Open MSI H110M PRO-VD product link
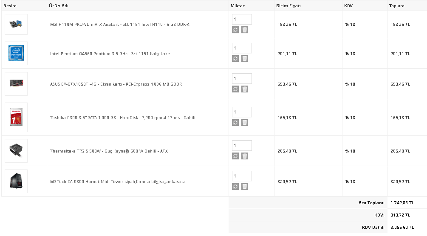Image resolution: width=427 pixels, height=236 pixels. coord(120,25)
